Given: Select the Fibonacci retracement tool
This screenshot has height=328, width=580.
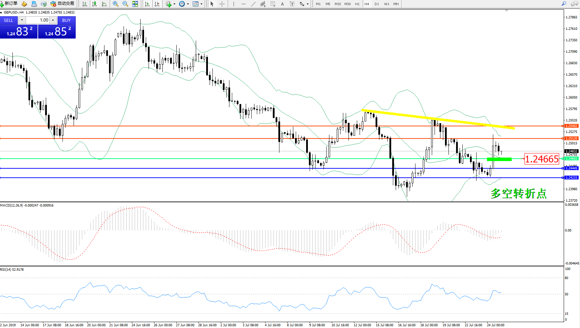Looking at the screenshot, I should pos(273,4).
